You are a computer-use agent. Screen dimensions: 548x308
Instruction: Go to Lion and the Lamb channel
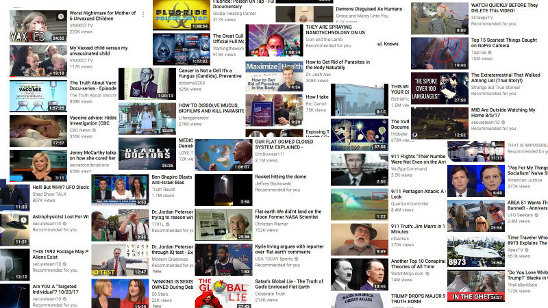324,40
